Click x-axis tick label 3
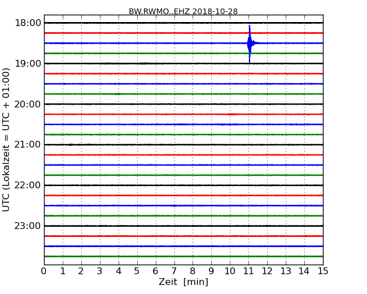Screen dimensions: 367x294 tap(100, 271)
